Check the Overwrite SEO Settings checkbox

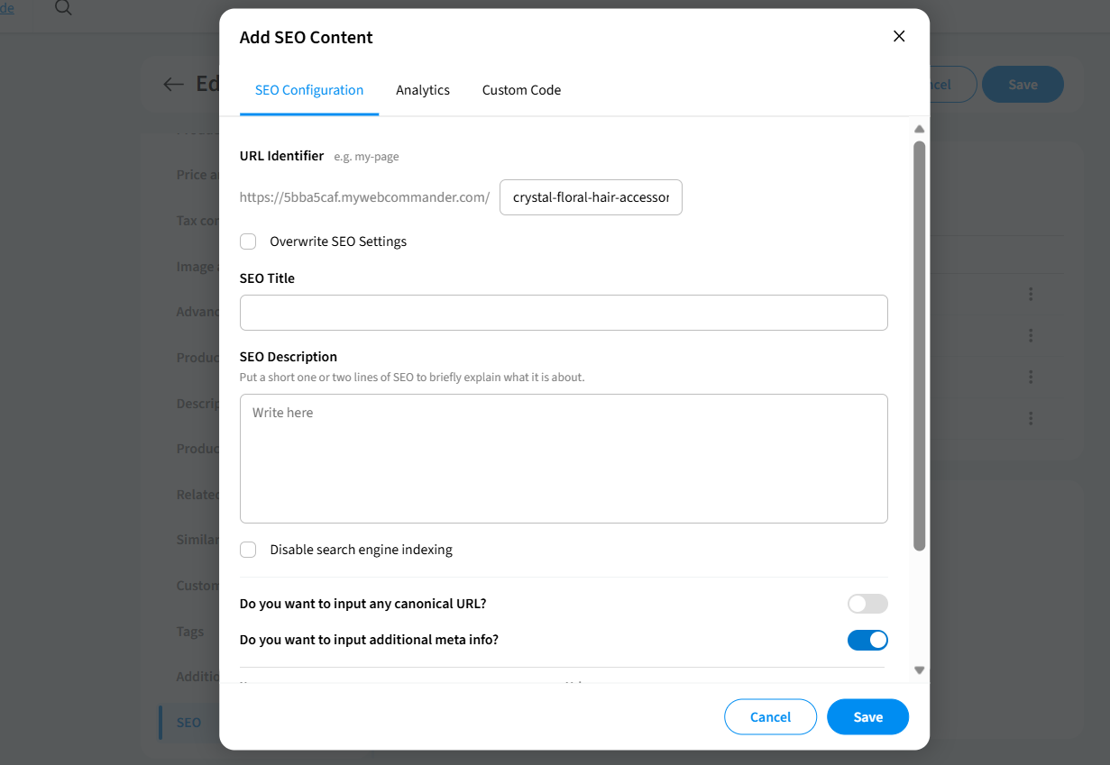(248, 241)
